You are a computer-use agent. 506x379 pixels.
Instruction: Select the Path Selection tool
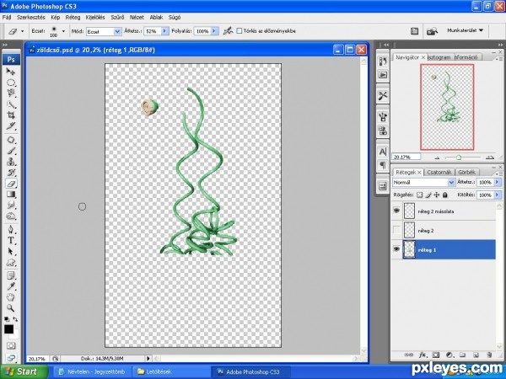pyautogui.click(x=11, y=251)
